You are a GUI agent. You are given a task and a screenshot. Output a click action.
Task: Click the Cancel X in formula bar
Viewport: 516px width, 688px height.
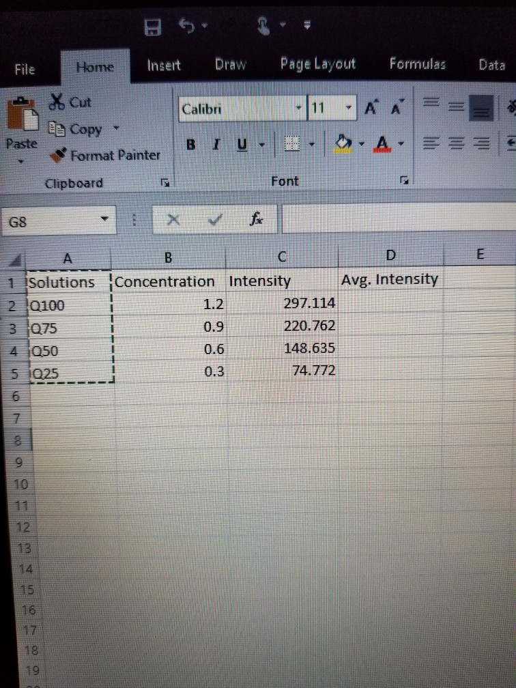click(x=173, y=219)
